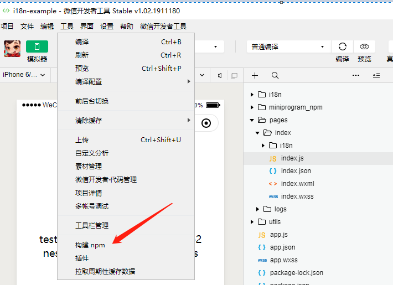Open the 设置 menu

tap(107, 27)
